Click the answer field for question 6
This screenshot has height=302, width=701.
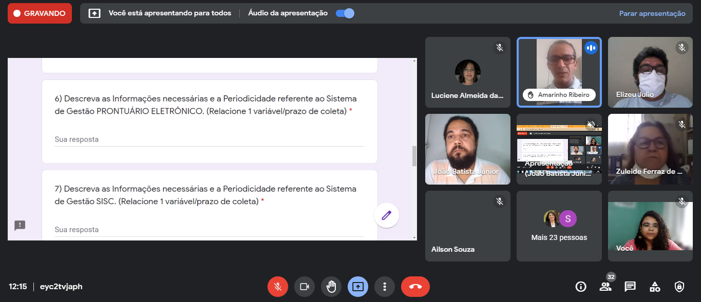coord(209,139)
